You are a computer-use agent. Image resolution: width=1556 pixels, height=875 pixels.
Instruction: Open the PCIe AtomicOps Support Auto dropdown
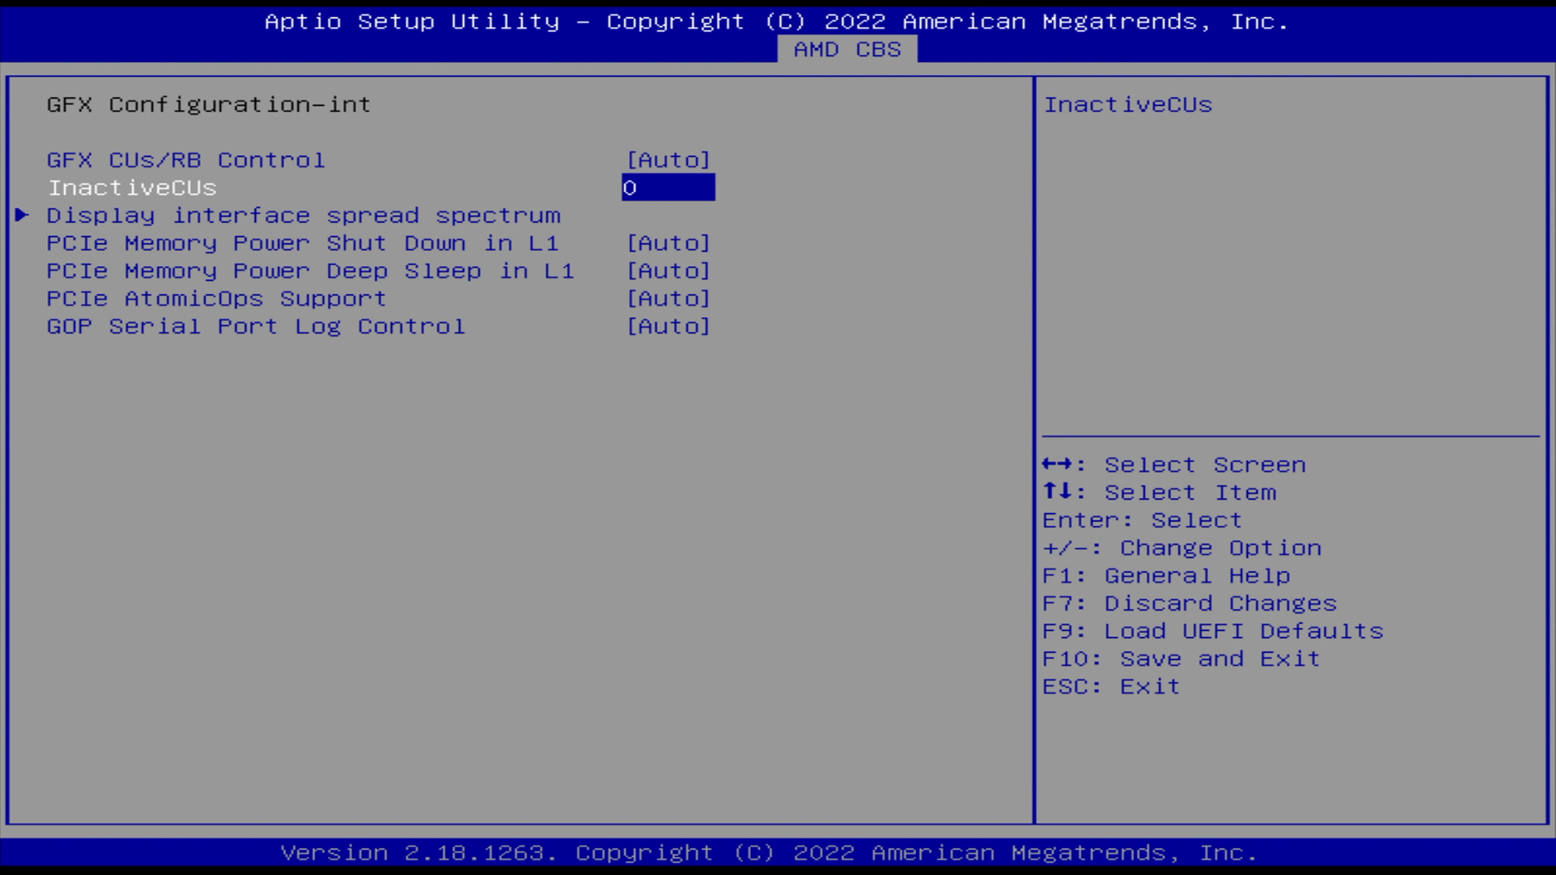click(x=668, y=298)
